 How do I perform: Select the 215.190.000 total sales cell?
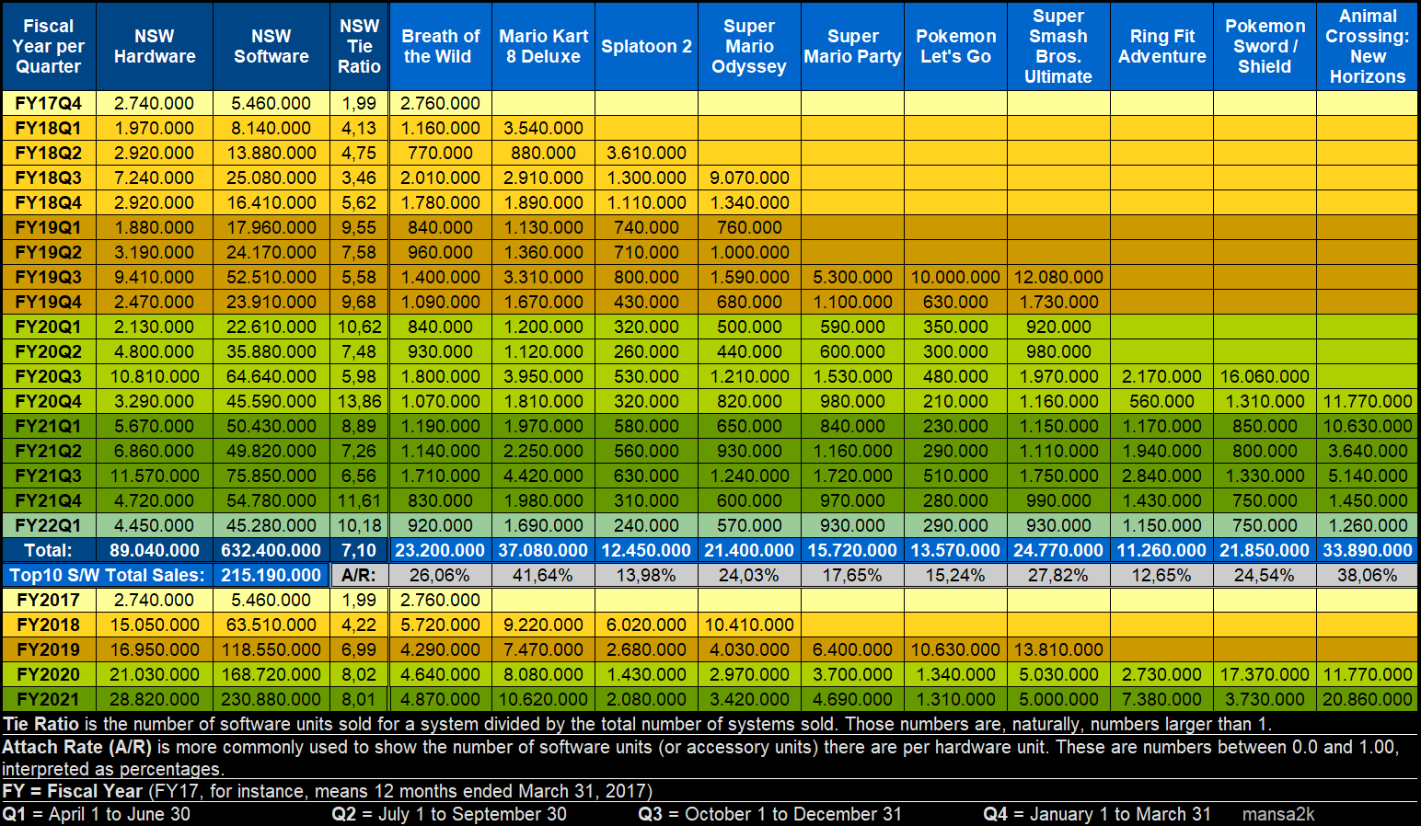point(271,575)
